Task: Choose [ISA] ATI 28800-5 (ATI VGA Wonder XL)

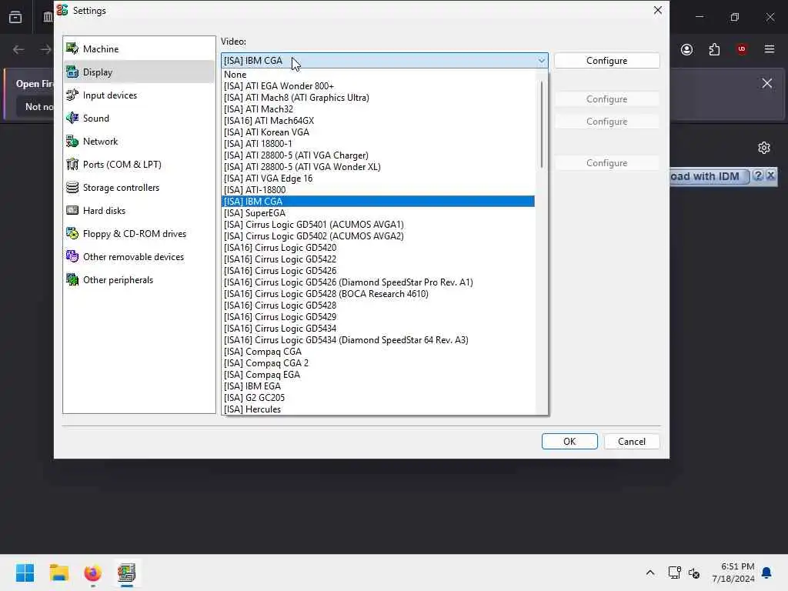Action: (x=378, y=167)
